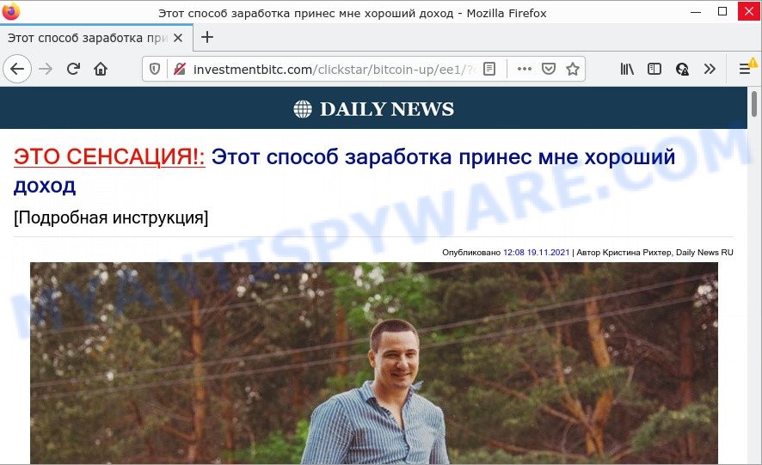Click the [Подробная инструкция] text
The image size is (762, 465).
click(x=111, y=217)
